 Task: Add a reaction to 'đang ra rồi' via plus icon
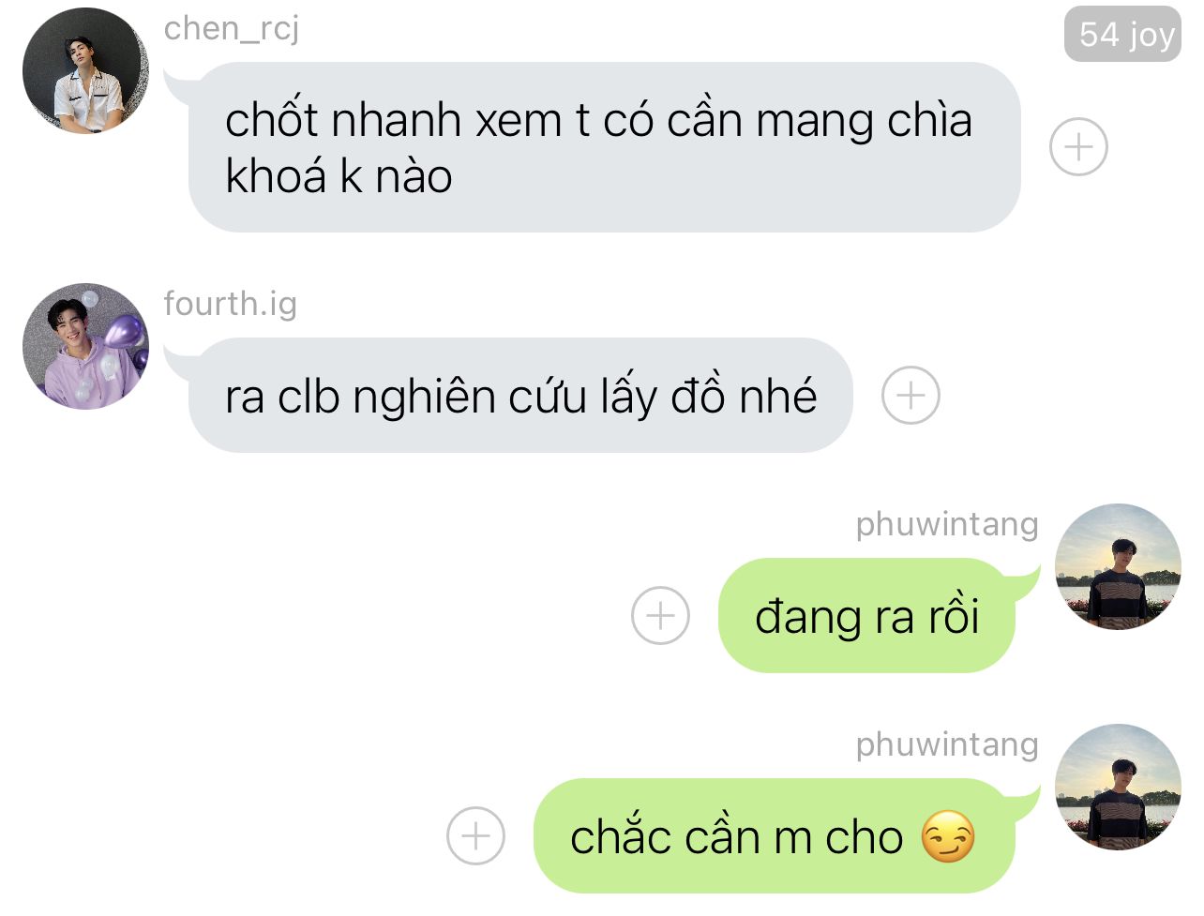(660, 615)
